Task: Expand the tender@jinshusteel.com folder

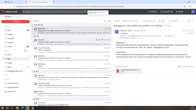Action: click(3, 71)
